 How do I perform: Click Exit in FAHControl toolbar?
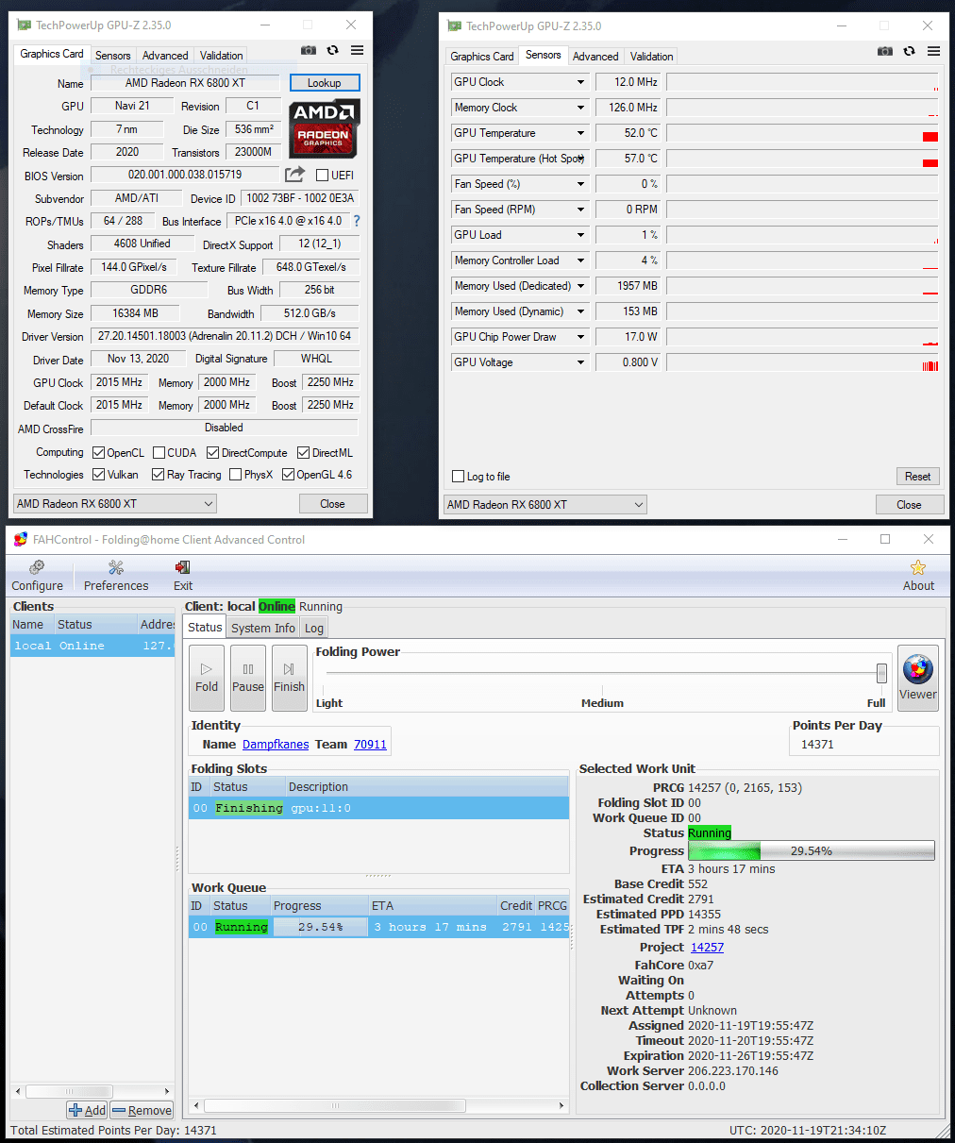tap(183, 576)
